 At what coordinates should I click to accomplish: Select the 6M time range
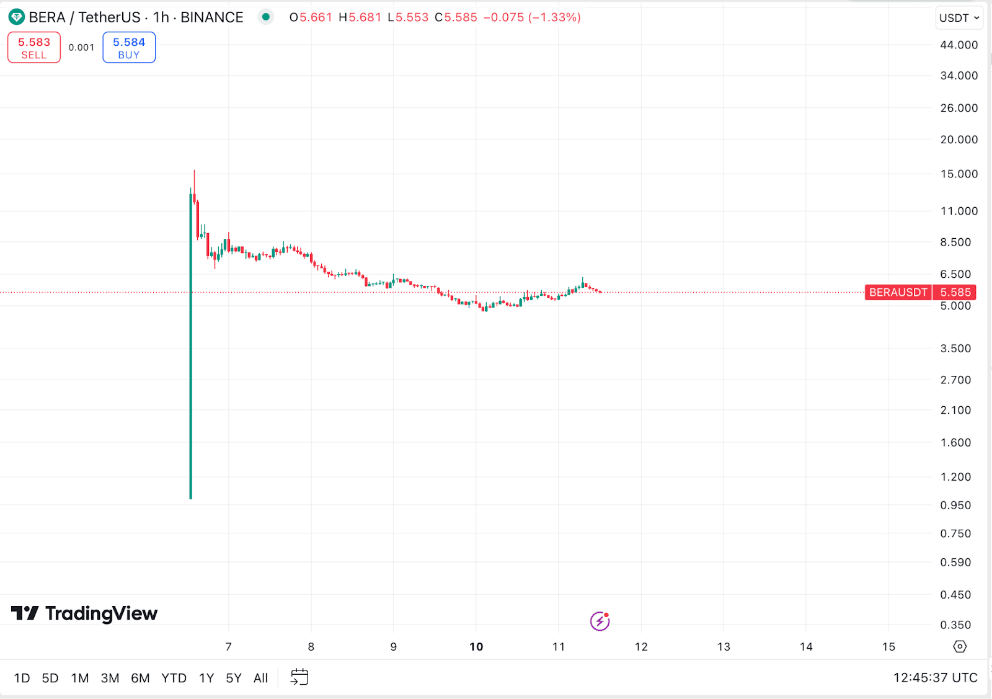point(140,678)
